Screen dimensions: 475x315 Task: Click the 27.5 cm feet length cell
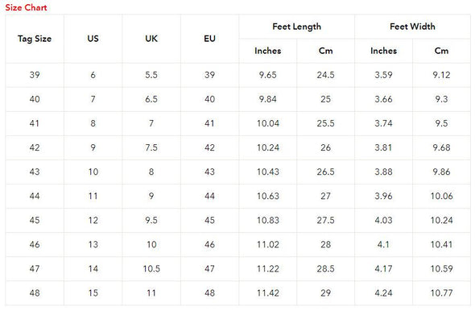click(325, 221)
